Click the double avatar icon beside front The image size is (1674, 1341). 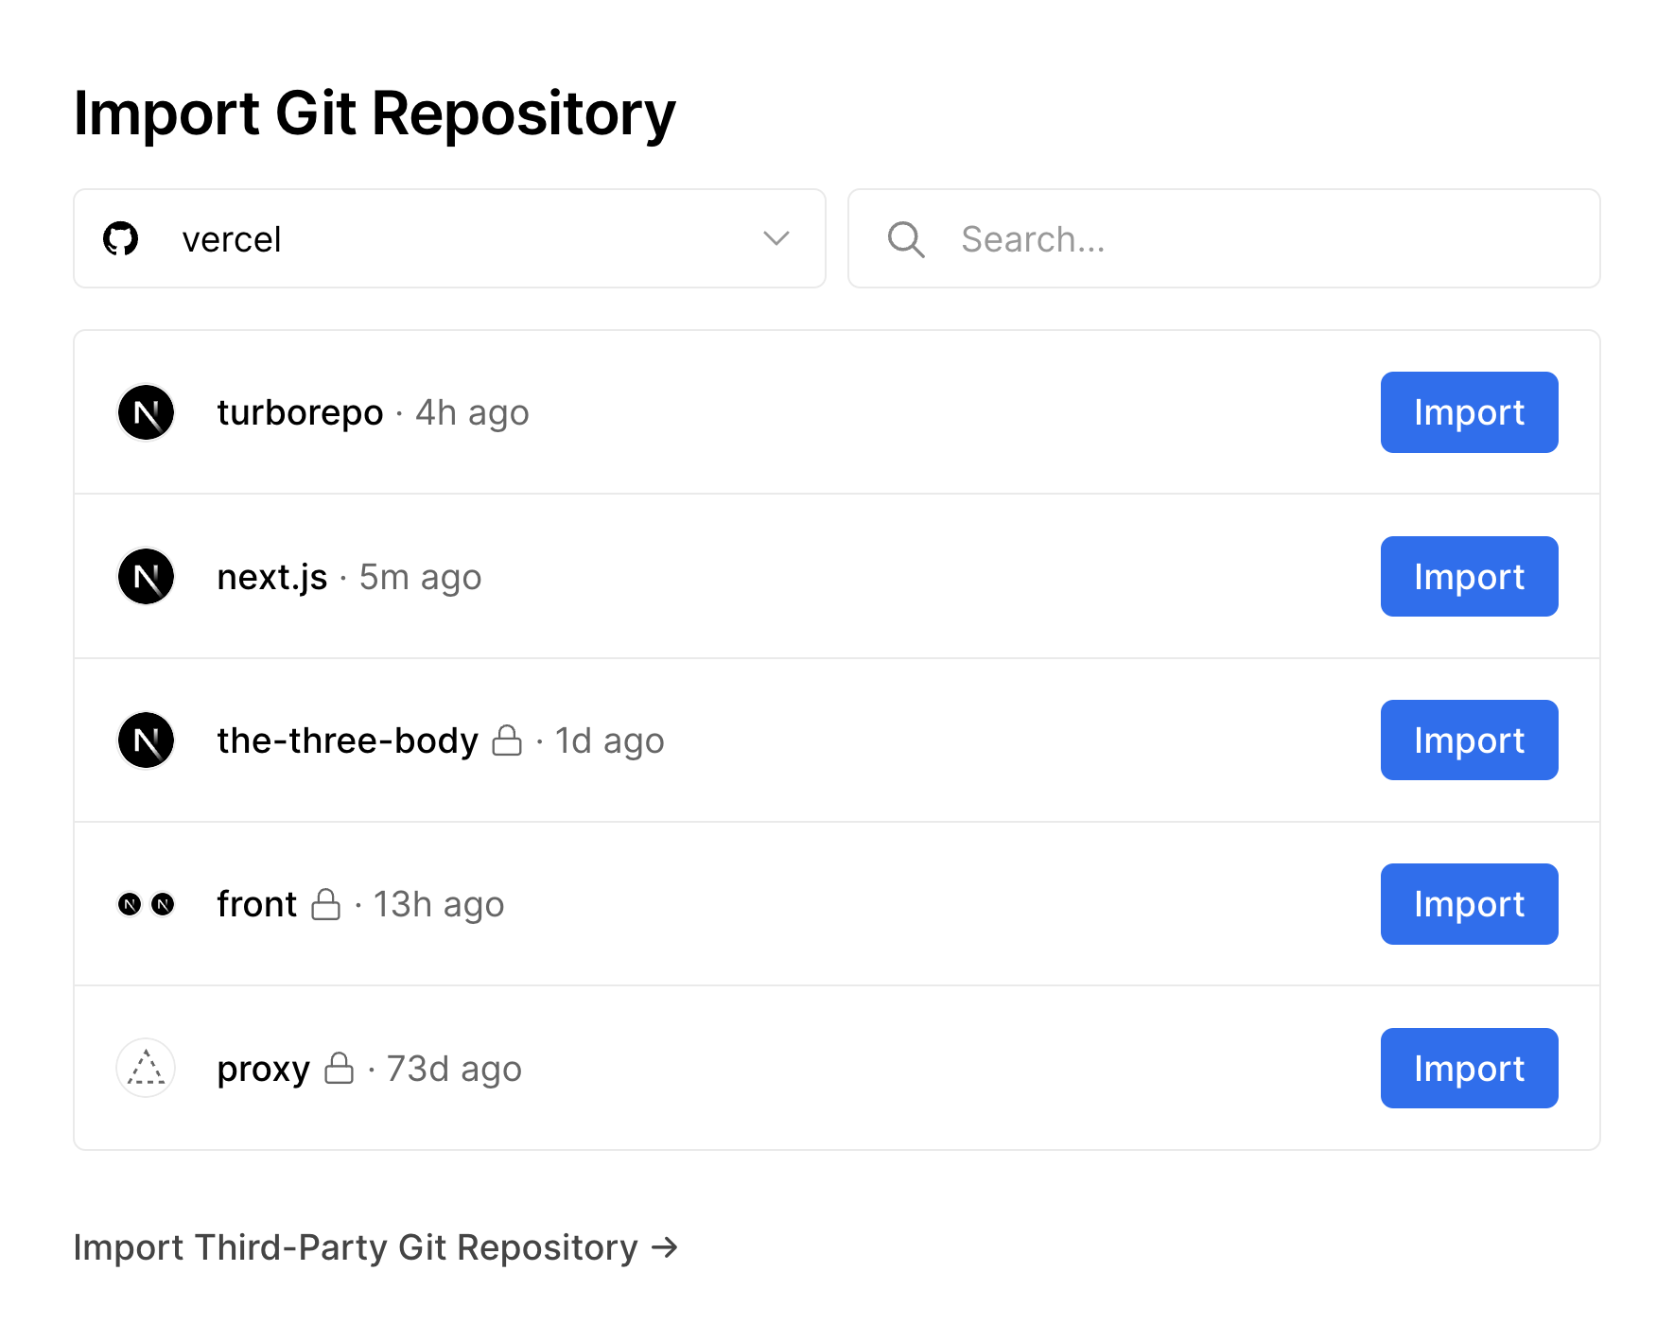tap(146, 905)
